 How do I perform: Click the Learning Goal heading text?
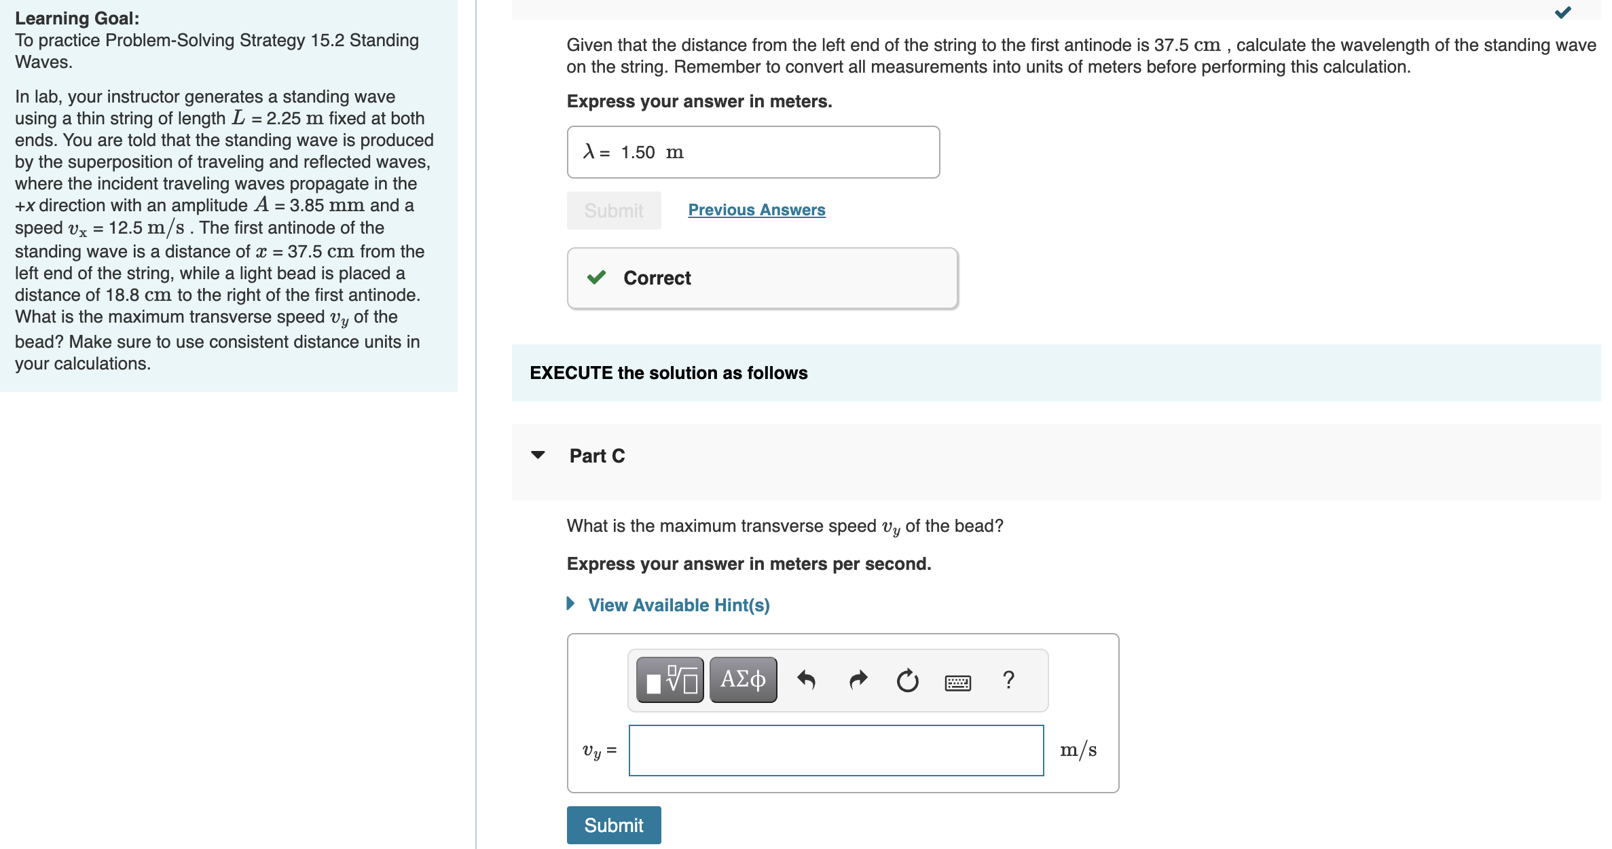pos(77,18)
